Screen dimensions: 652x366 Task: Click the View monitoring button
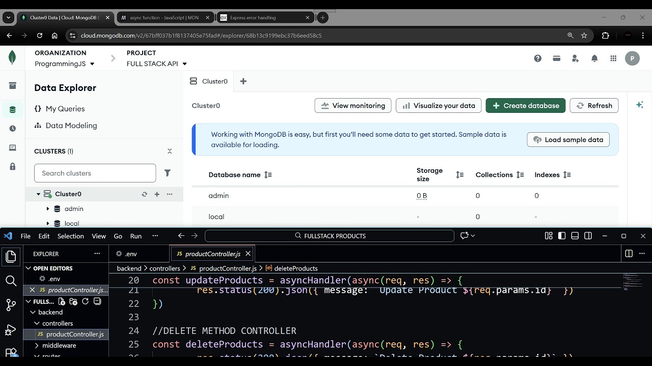click(x=353, y=106)
